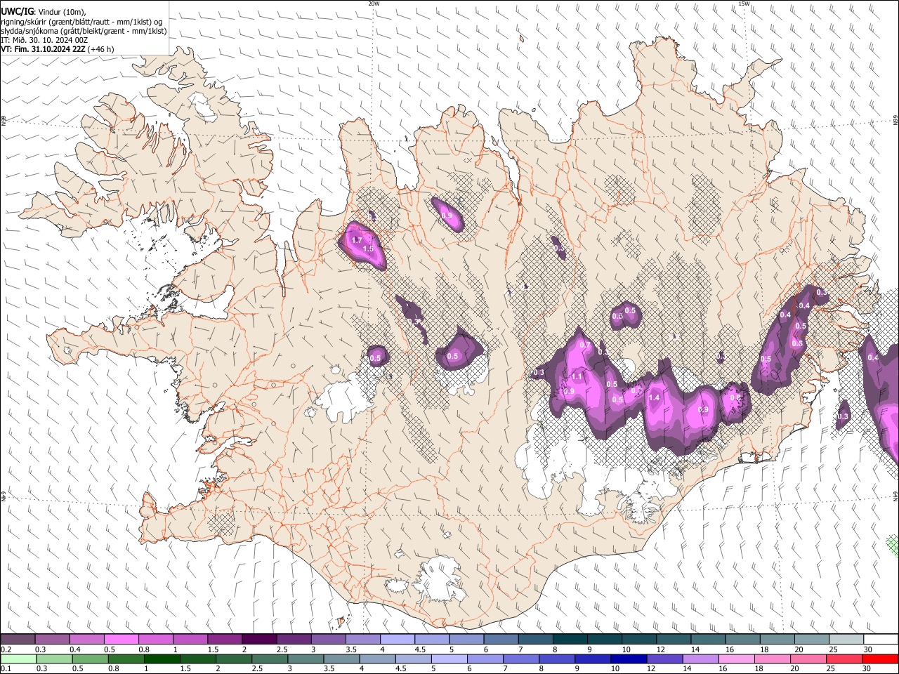The image size is (899, 674).
Task: Select the 3.5 lavender swatch in upper legend
Action: coord(363,639)
